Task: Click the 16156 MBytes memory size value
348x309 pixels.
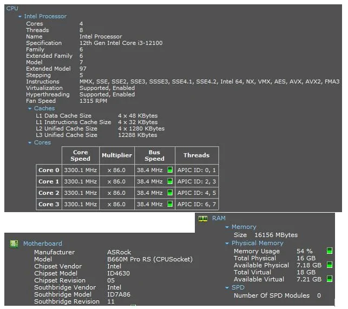Action: pos(276,235)
